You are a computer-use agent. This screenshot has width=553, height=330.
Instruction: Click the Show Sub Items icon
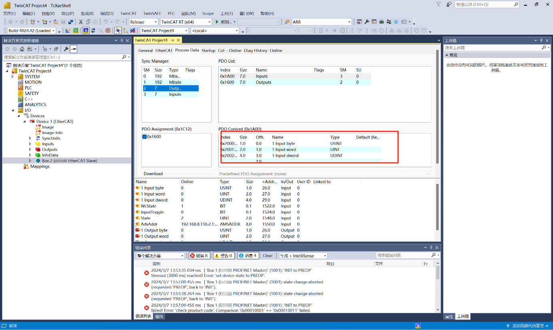(125, 31)
